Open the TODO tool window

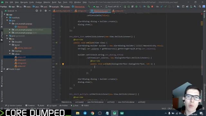click(85, 105)
